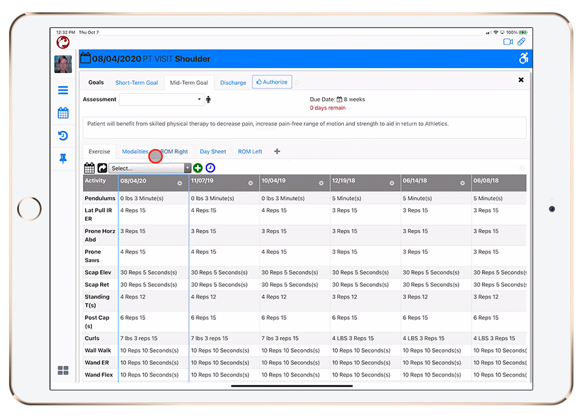
Task: Open the Discharge tab
Action: 233,82
